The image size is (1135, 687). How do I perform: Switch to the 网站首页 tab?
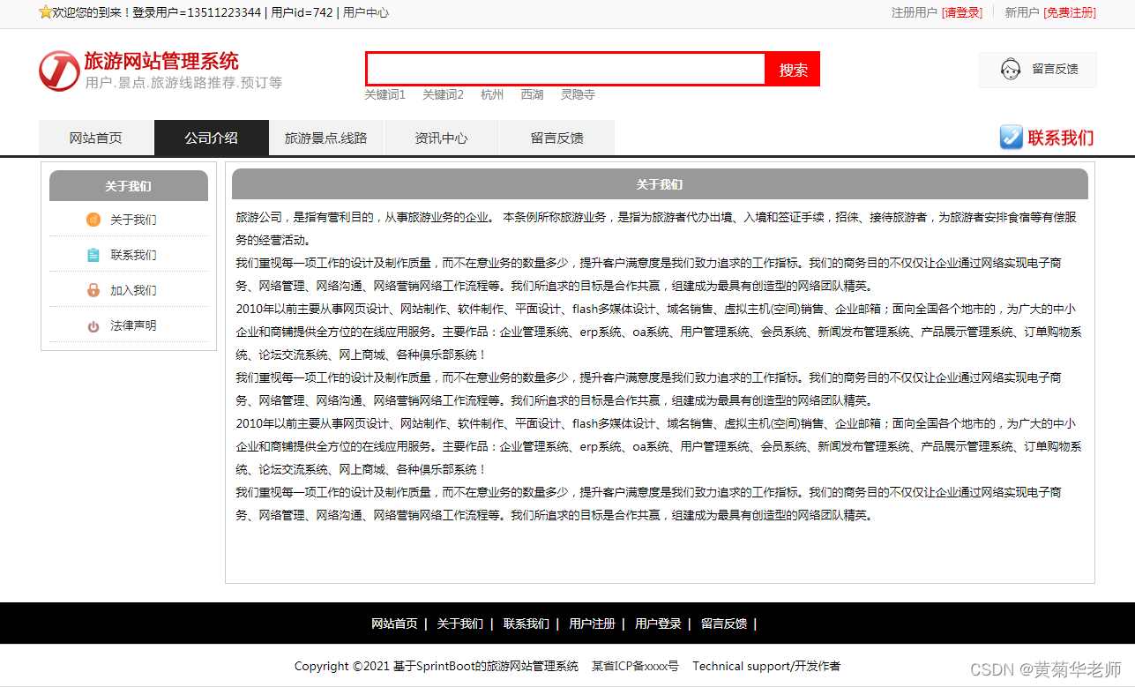tap(95, 138)
